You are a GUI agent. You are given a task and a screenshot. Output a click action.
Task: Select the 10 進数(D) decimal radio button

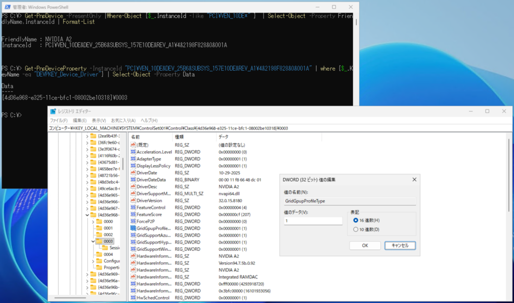point(356,230)
